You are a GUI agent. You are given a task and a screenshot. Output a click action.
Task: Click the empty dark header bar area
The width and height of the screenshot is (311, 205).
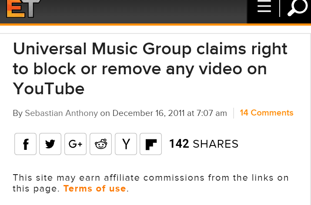144,11
